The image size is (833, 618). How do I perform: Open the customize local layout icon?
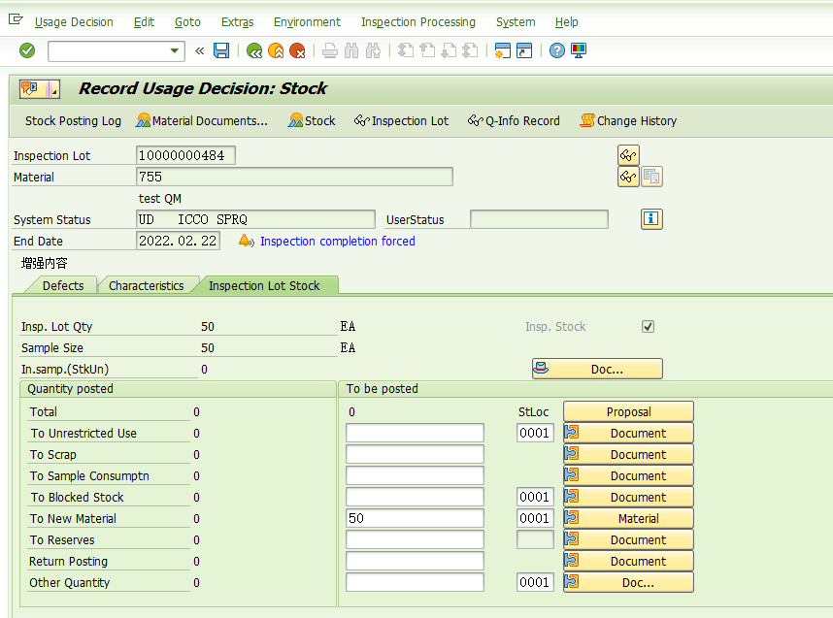click(577, 50)
